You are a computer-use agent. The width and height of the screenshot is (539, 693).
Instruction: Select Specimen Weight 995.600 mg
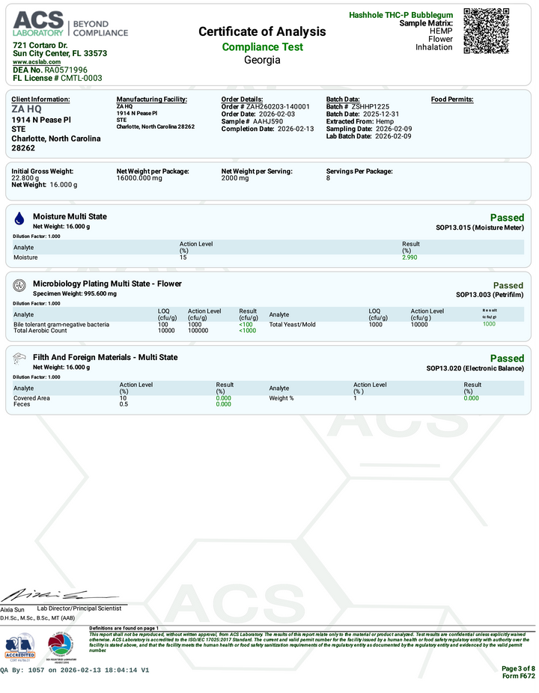[75, 293]
